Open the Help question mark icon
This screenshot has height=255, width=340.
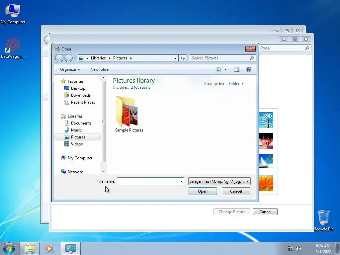pos(248,69)
